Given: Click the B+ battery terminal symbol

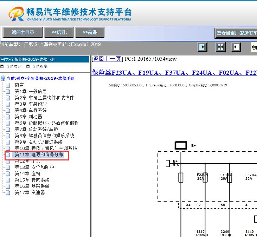Looking at the screenshot, I should (x=181, y=145).
